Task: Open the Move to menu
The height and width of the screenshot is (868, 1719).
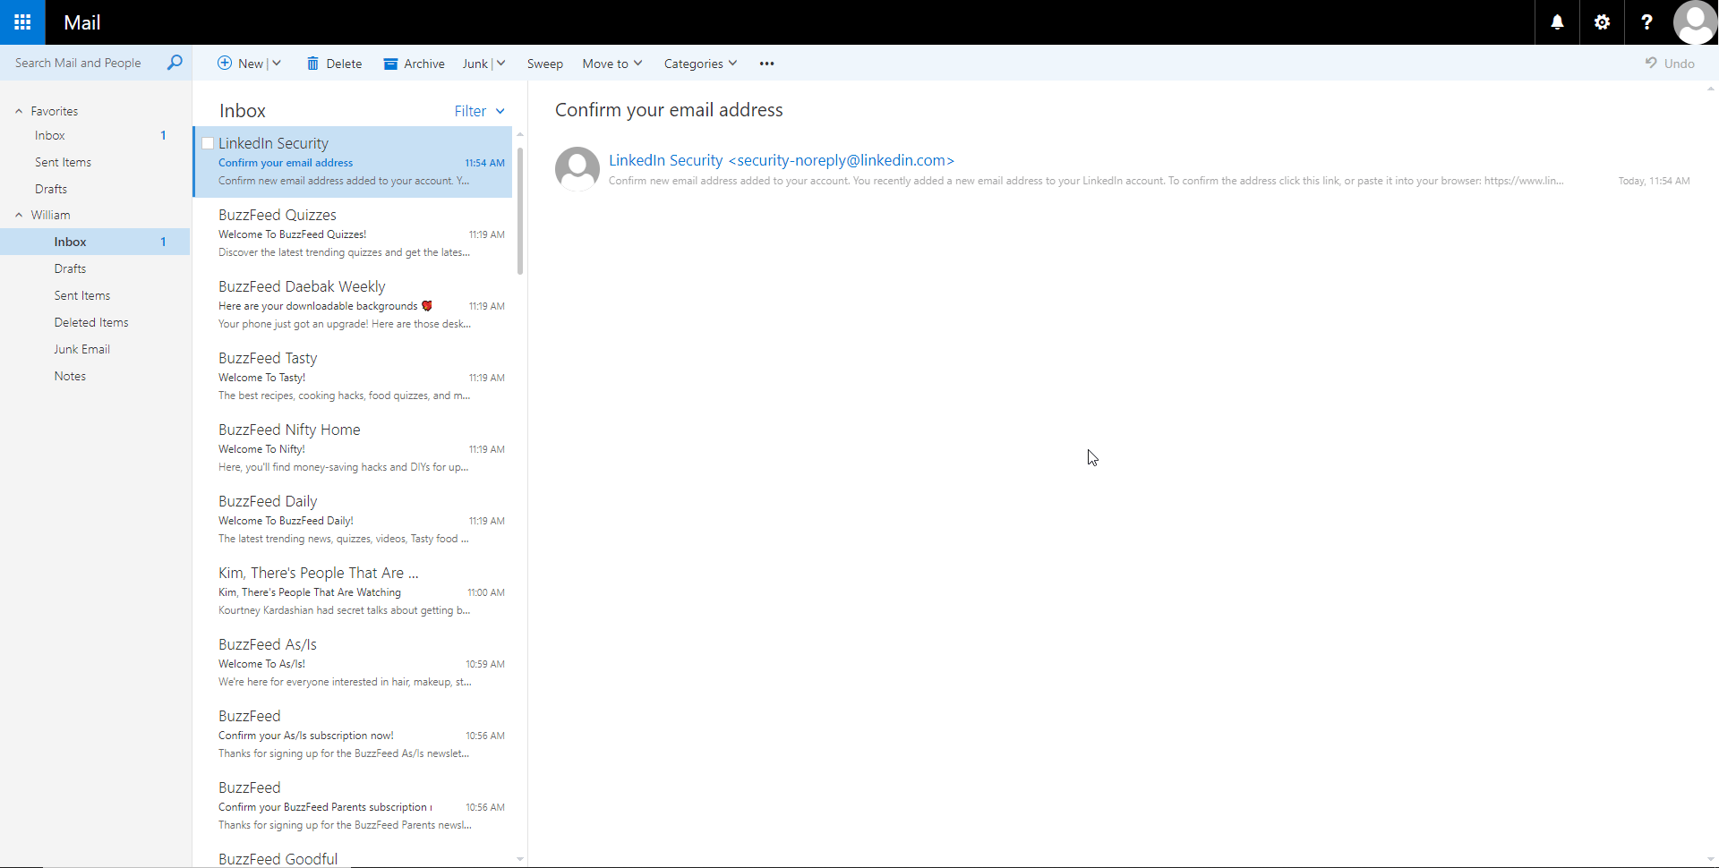Action: point(612,64)
